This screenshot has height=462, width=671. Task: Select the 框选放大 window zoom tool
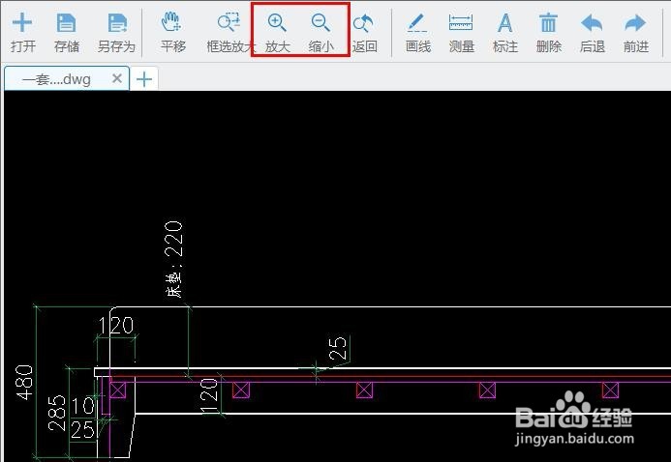tap(230, 32)
